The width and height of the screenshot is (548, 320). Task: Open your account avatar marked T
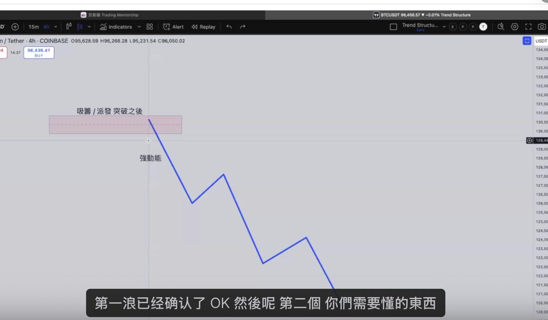[x=483, y=27]
